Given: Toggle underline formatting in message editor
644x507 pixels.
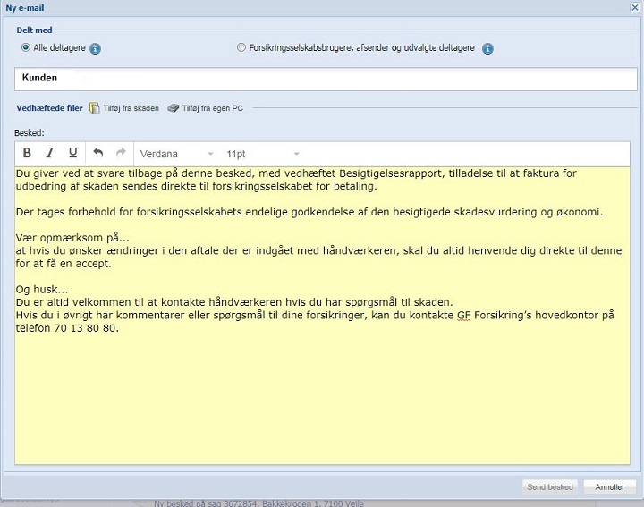Looking at the screenshot, I should (x=73, y=153).
